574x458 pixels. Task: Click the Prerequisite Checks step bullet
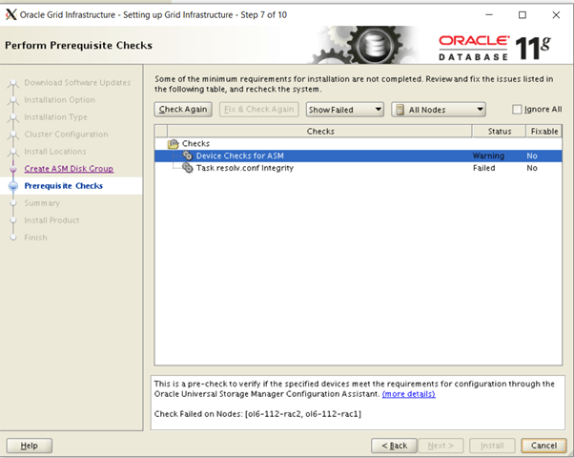tap(12, 186)
